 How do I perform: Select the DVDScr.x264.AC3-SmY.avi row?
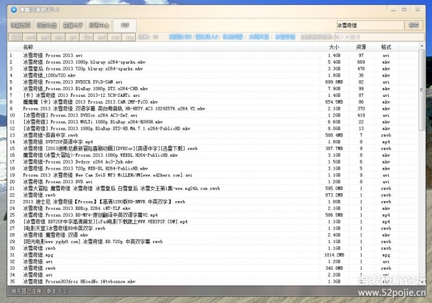point(213,115)
